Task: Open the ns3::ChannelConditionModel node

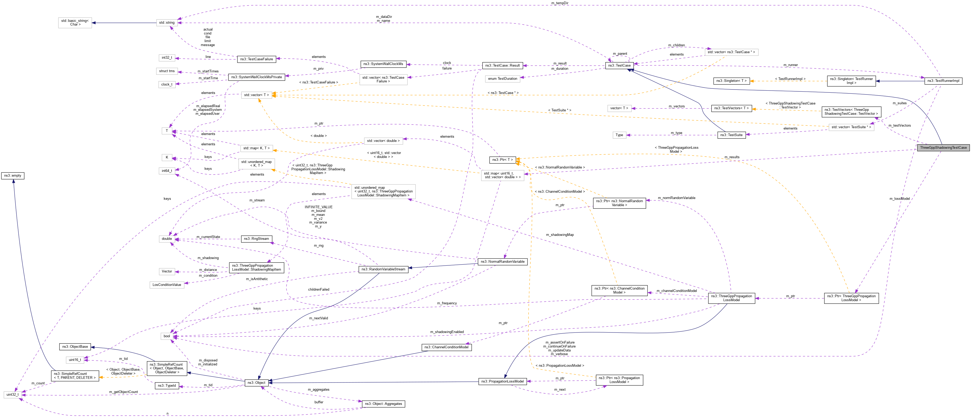Action: coord(447,347)
